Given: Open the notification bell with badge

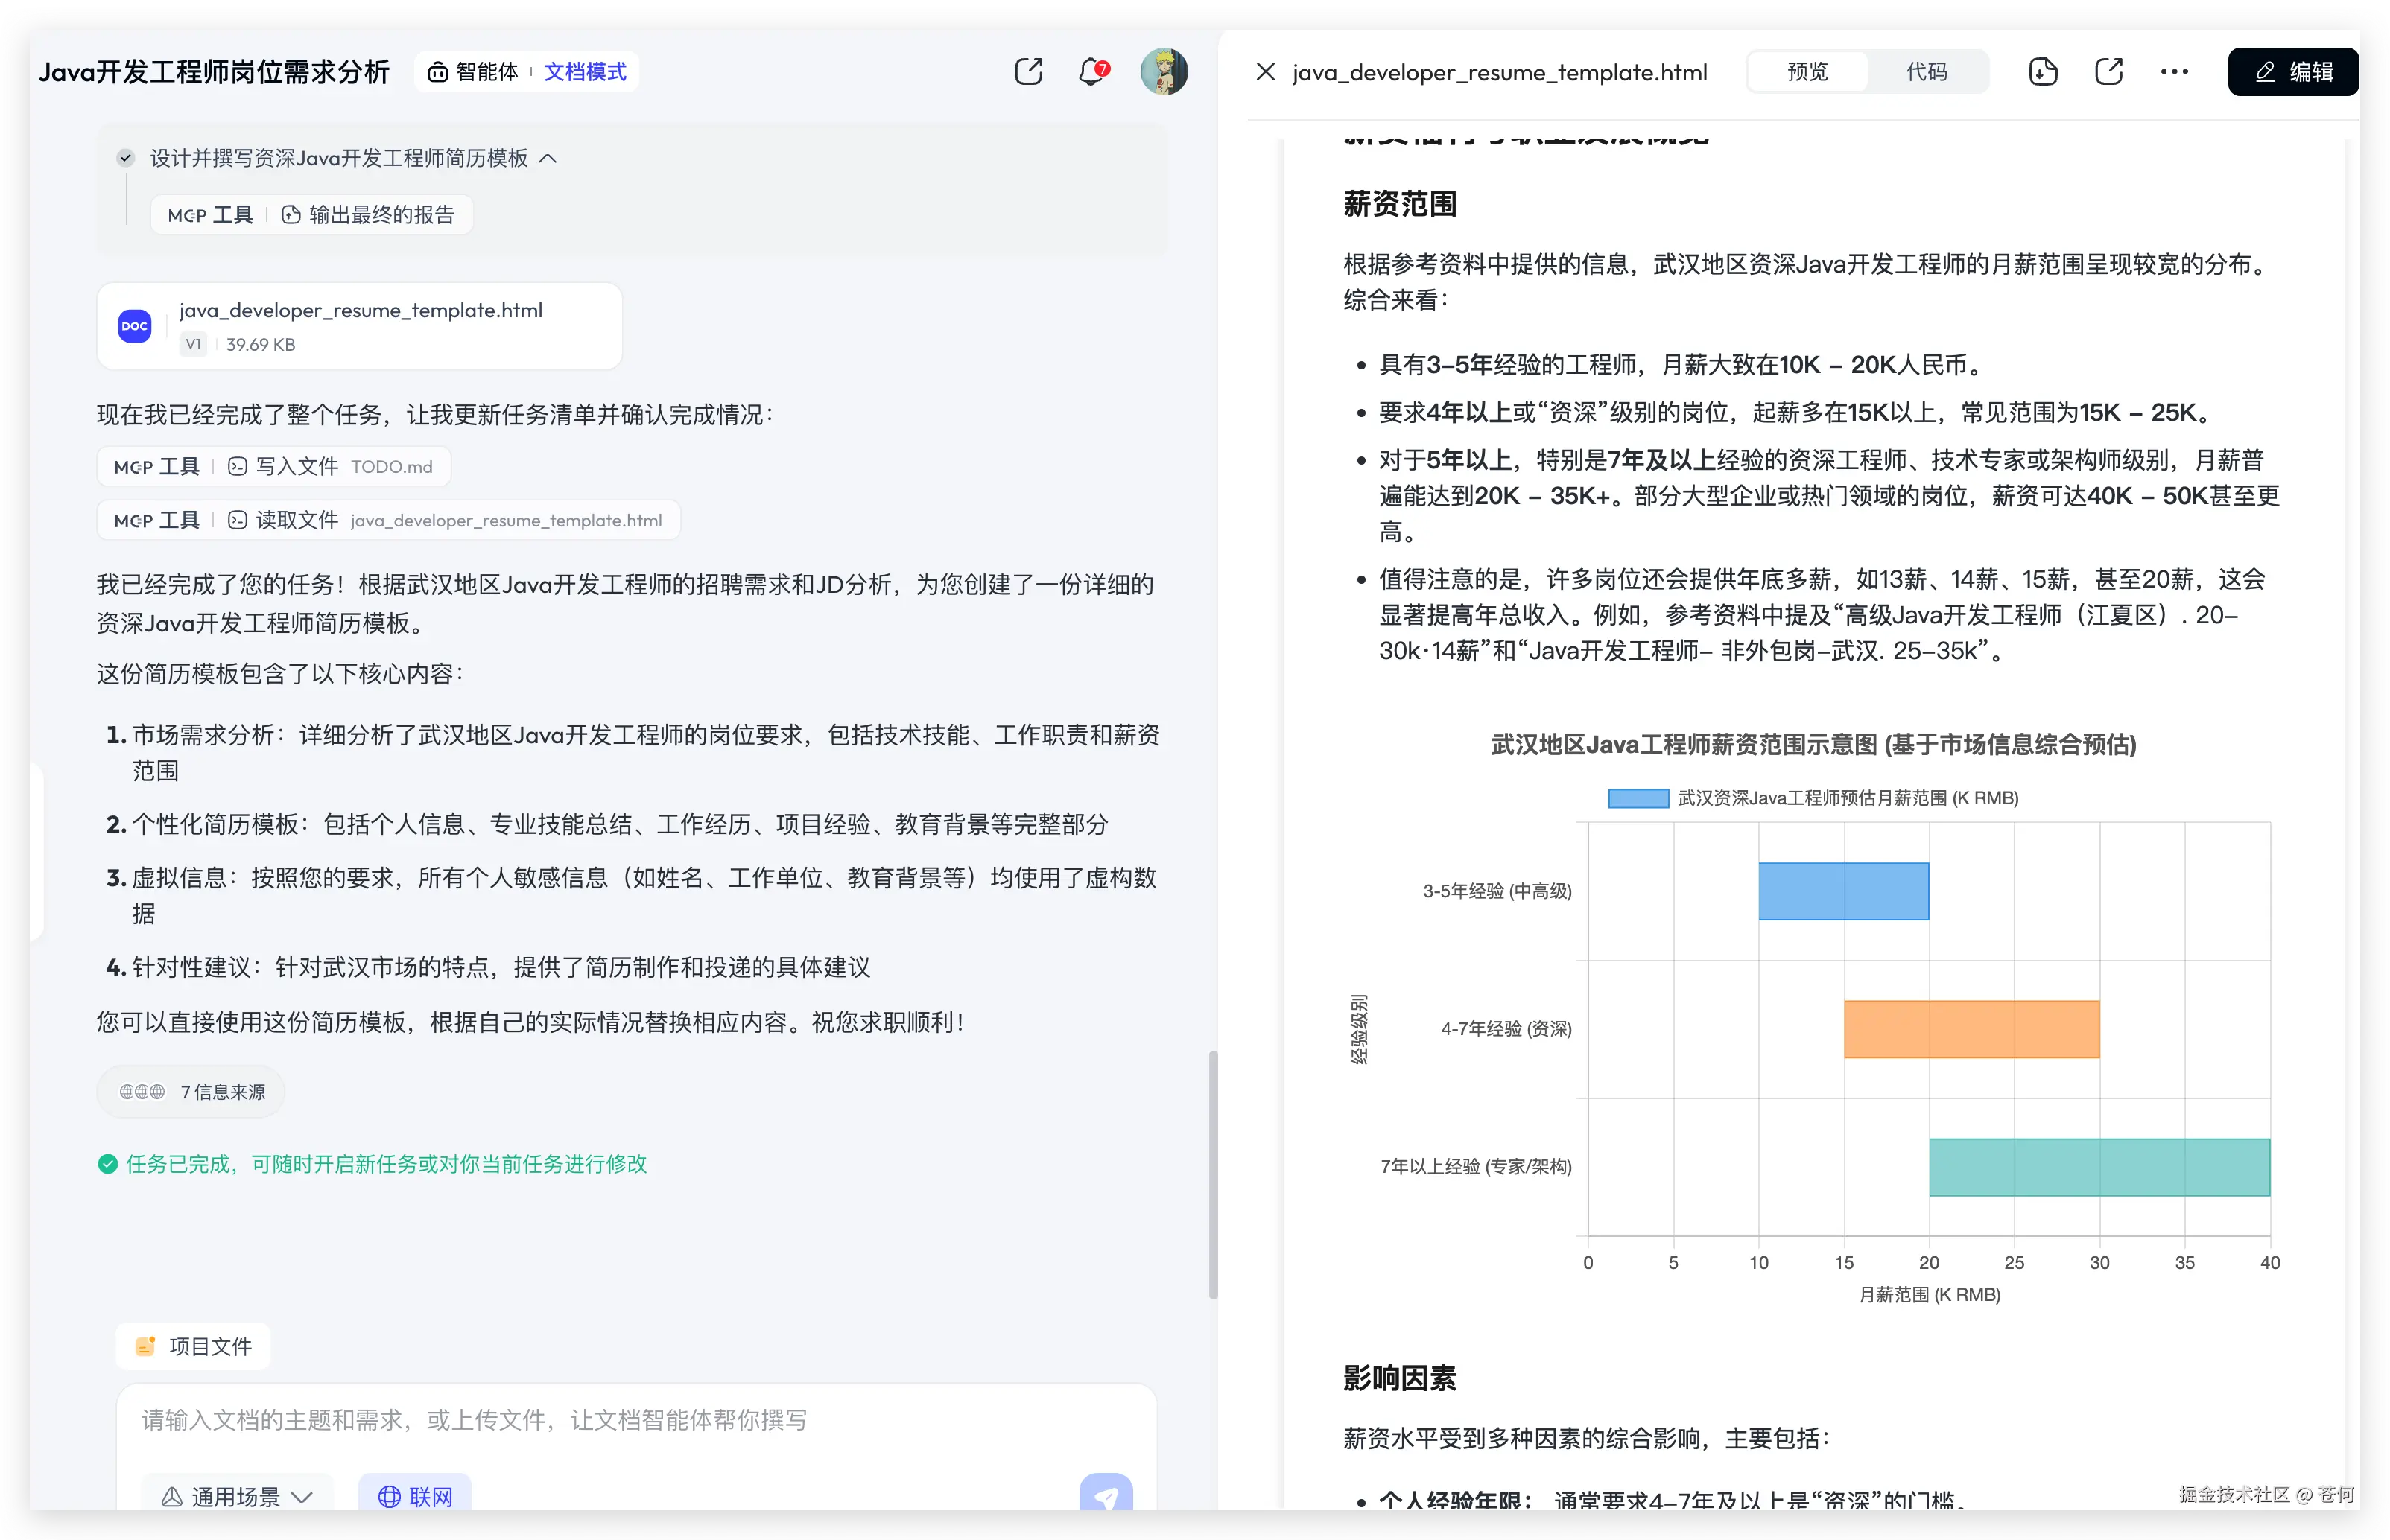Looking at the screenshot, I should (x=1092, y=72).
